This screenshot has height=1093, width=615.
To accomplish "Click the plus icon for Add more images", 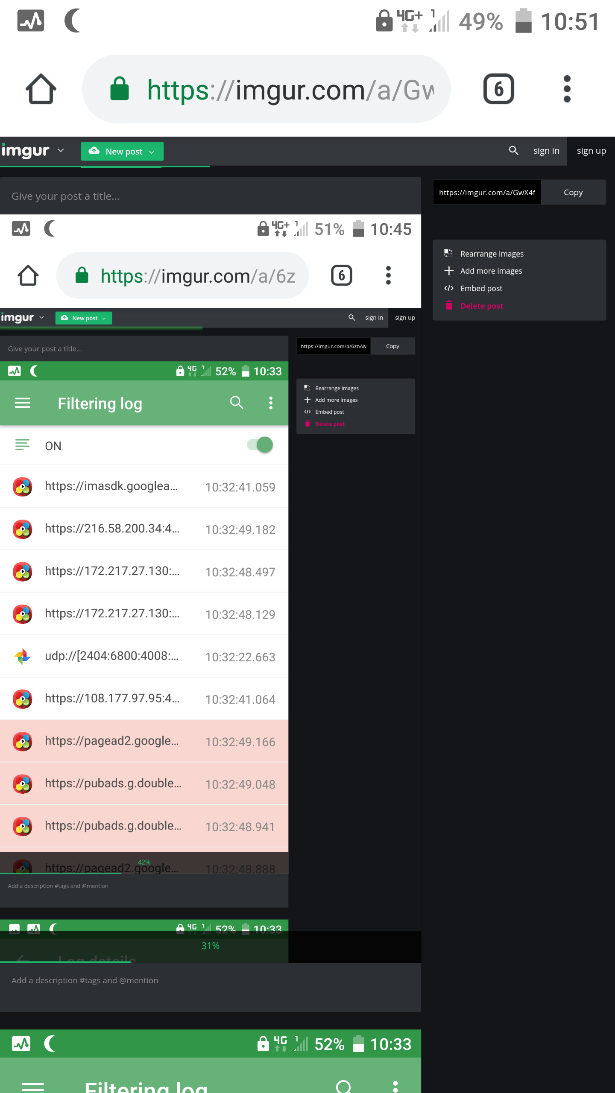I will coord(448,271).
